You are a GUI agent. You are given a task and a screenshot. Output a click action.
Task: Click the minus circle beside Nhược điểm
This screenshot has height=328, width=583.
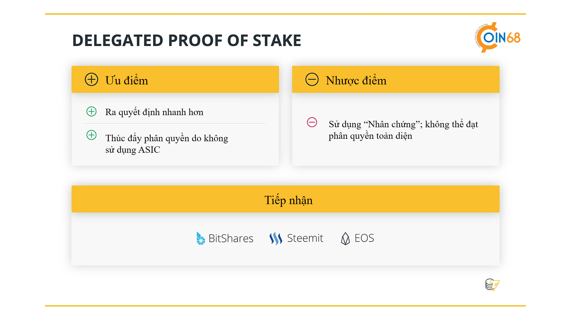tap(312, 80)
